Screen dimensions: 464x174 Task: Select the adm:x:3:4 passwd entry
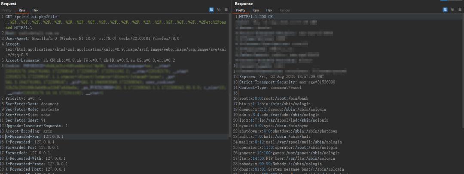coord(279,115)
